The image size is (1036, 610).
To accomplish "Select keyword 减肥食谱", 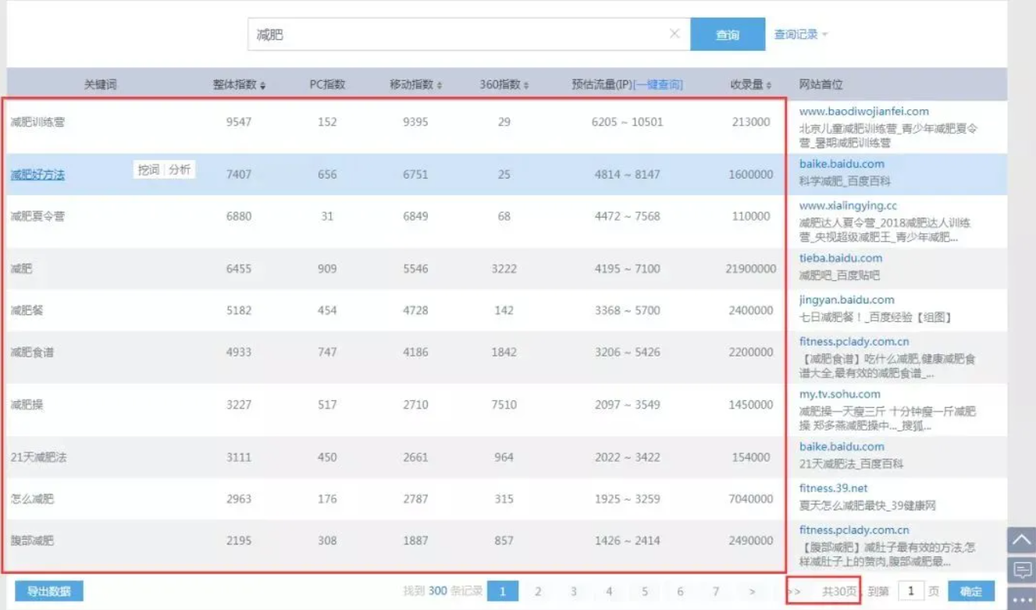I will pyautogui.click(x=32, y=353).
